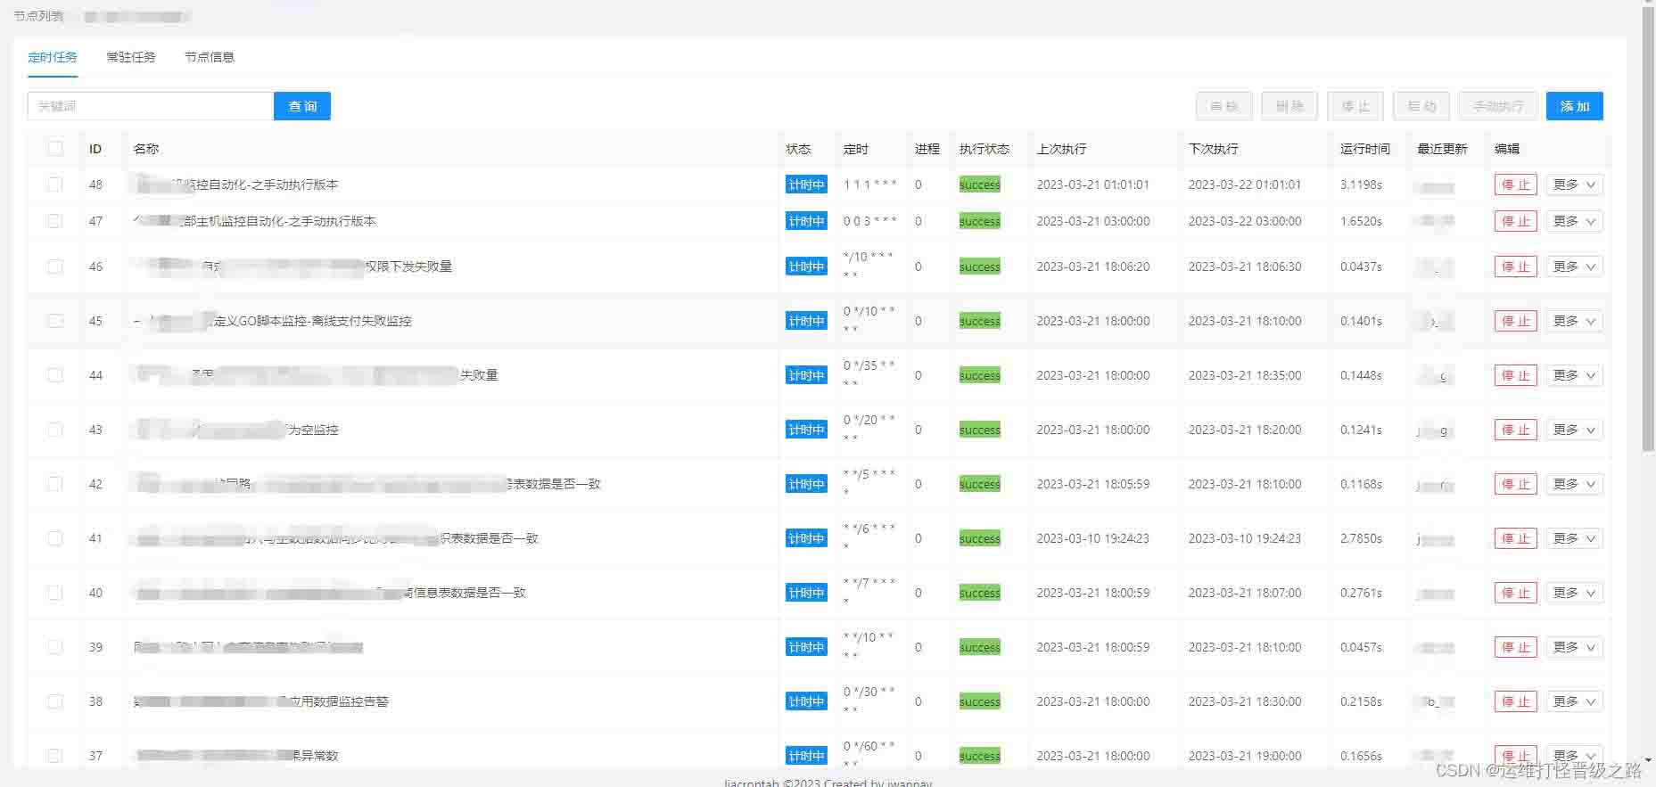Click the 手动执行 toolbar button
The width and height of the screenshot is (1656, 787).
click(1497, 106)
